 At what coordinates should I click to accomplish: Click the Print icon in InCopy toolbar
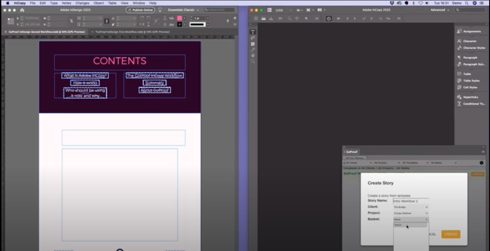pyautogui.click(x=280, y=19)
